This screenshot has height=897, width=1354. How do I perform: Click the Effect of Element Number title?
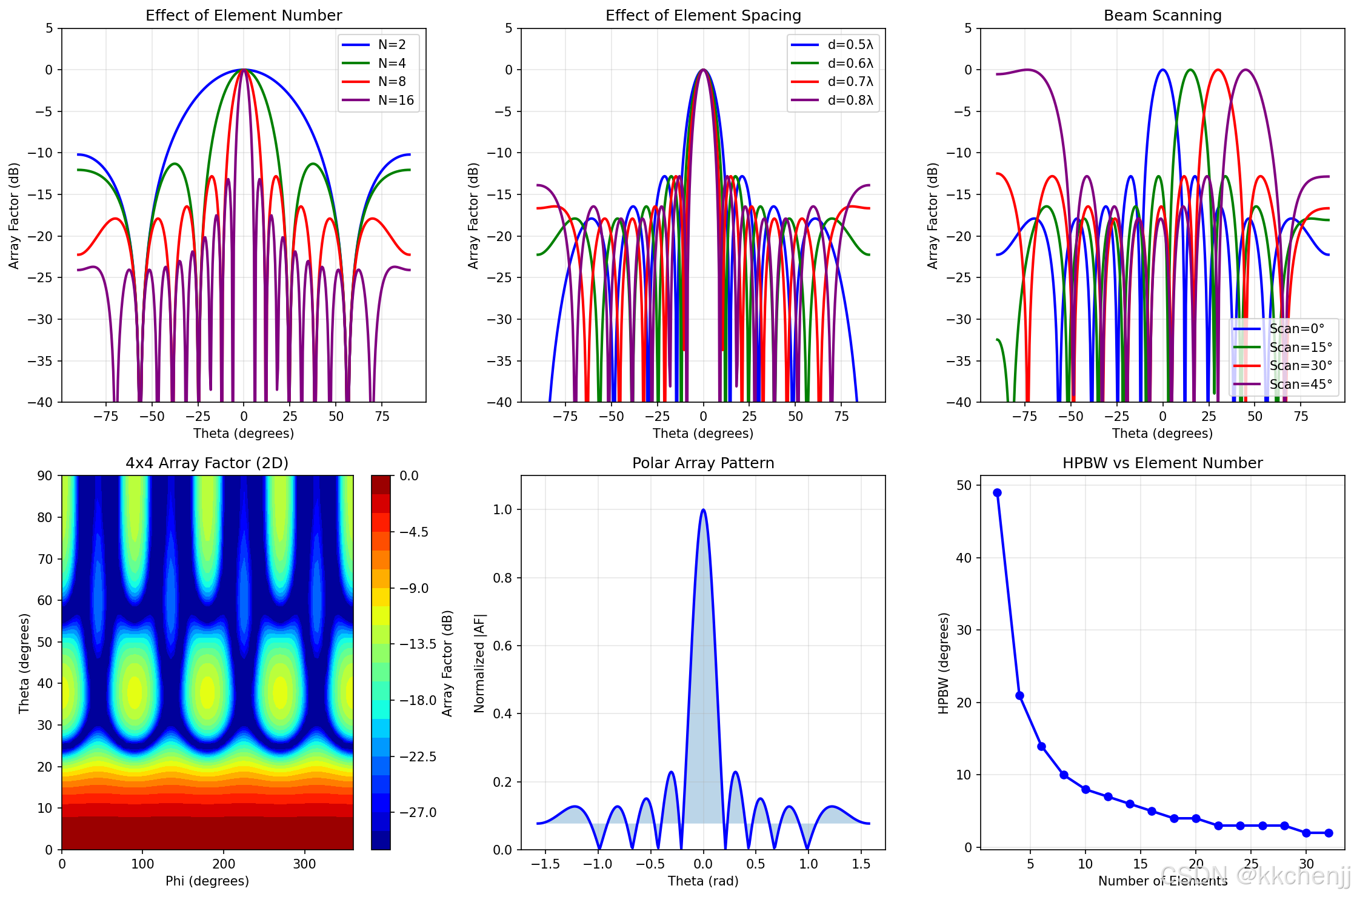click(x=244, y=16)
